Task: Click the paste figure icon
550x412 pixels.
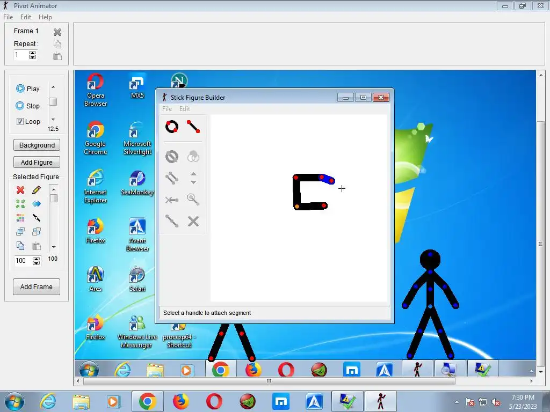Action: 36,246
